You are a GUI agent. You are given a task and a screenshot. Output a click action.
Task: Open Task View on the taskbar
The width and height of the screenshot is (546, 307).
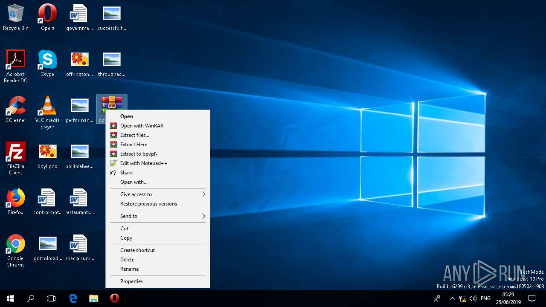51,298
